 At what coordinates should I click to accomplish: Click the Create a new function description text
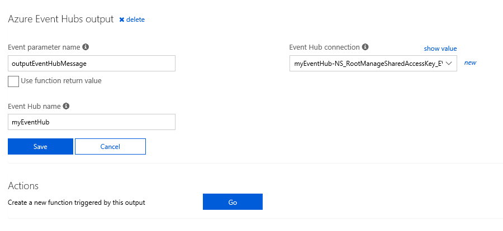coord(77,203)
